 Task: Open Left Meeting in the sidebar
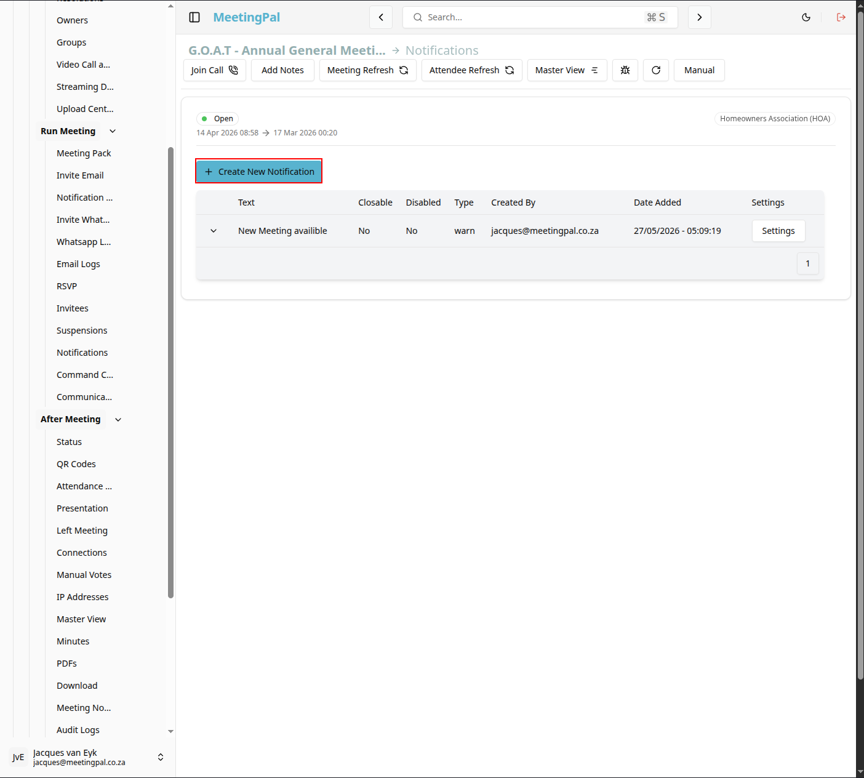point(82,531)
